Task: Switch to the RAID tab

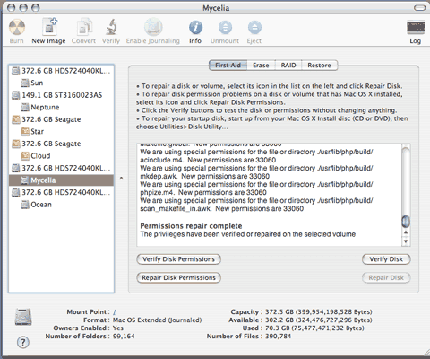Action: pyautogui.click(x=288, y=66)
